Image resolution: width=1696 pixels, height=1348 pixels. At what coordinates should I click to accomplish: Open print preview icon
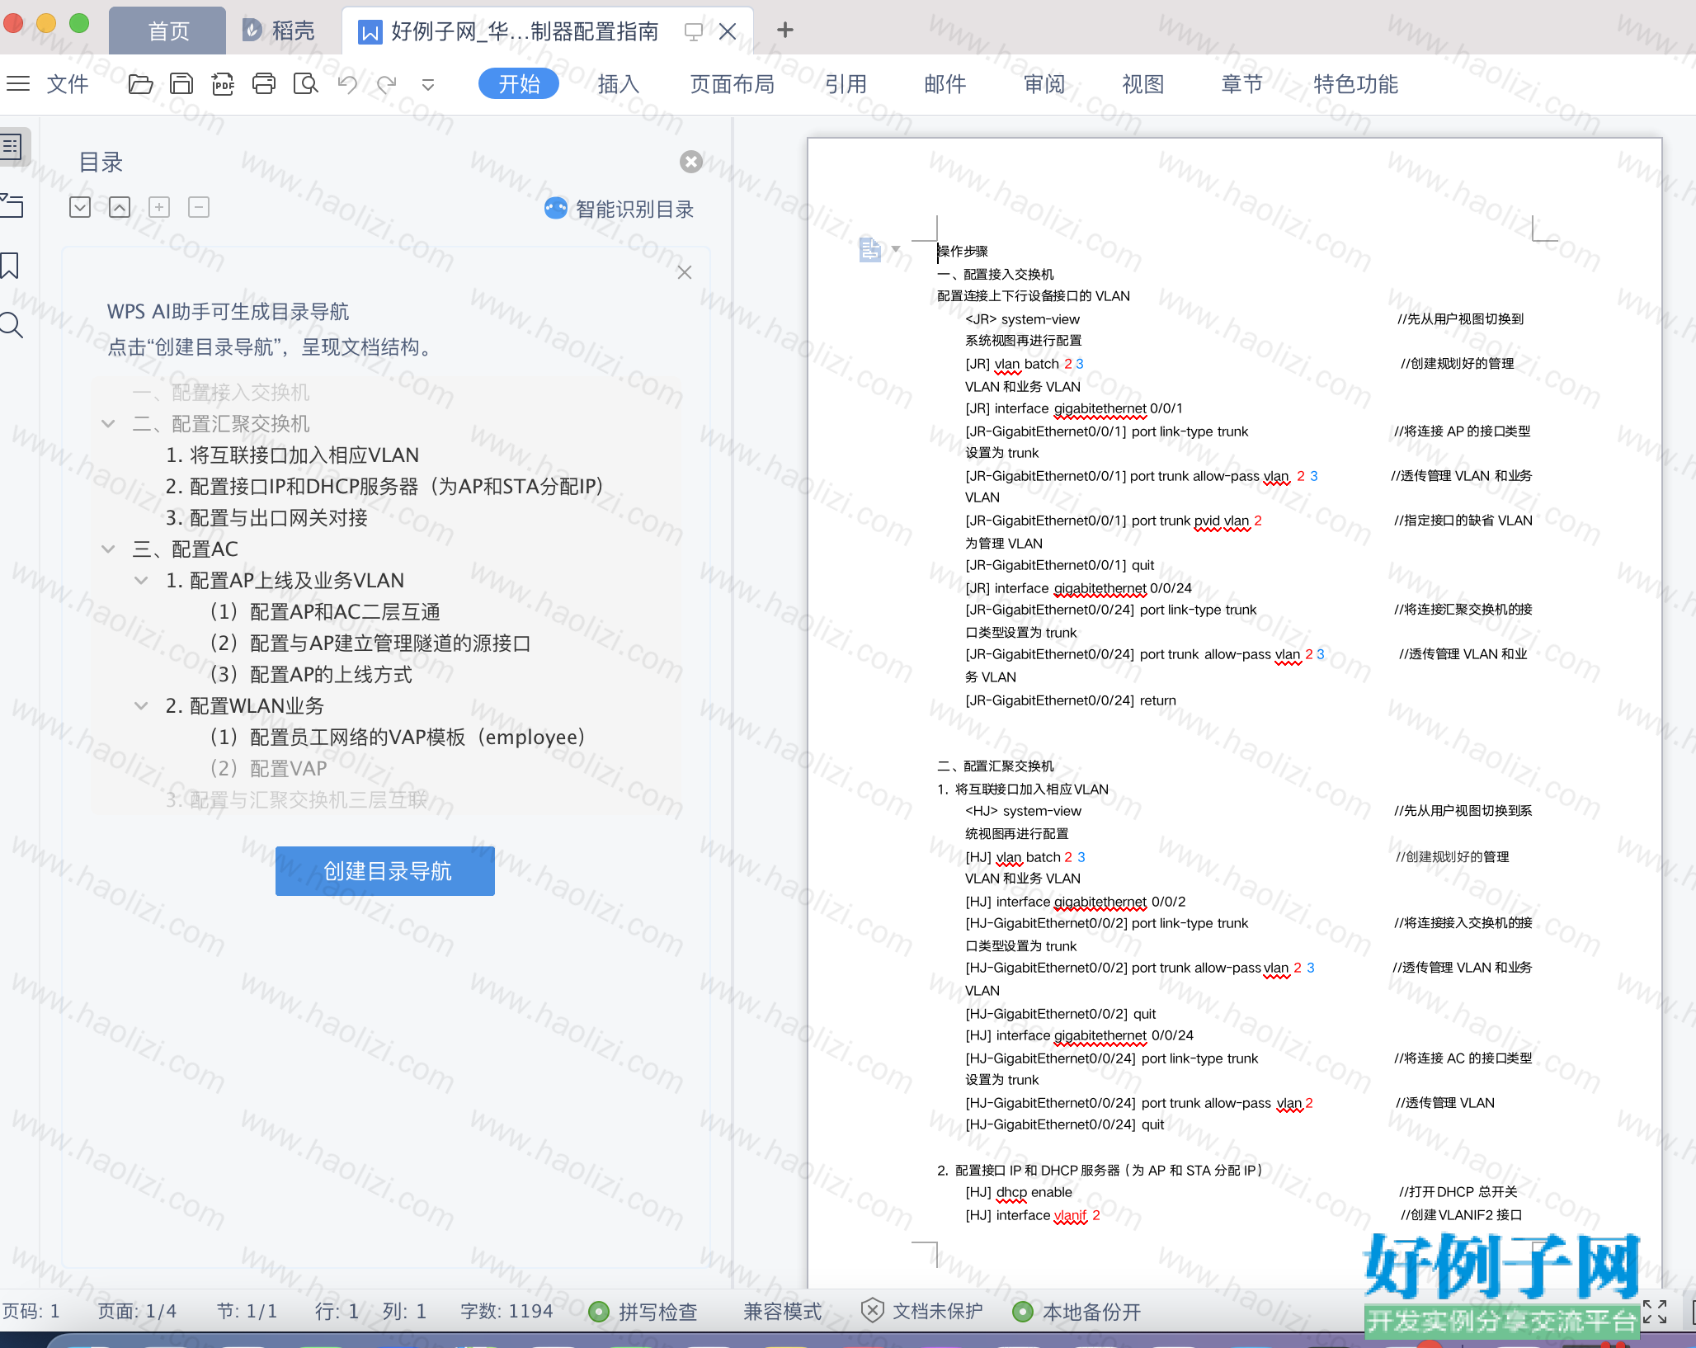(305, 83)
